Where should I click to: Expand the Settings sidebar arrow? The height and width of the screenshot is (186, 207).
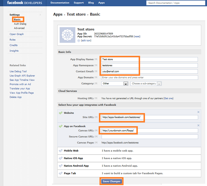(x=40, y=15)
